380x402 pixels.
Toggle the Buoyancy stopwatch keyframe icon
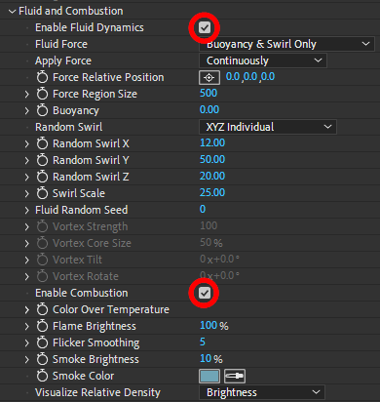click(42, 110)
